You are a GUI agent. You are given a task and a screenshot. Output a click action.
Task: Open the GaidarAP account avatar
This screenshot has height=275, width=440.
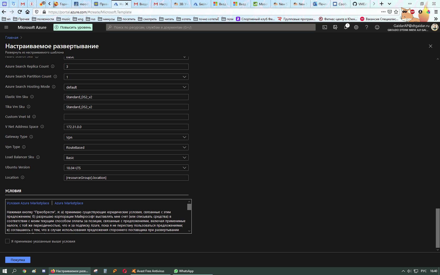[435, 27]
